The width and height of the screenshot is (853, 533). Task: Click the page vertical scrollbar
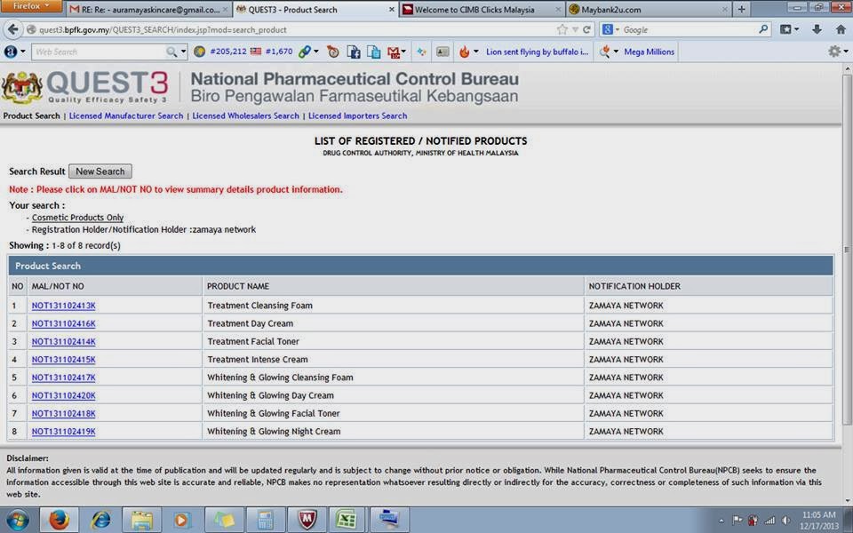tap(847, 249)
